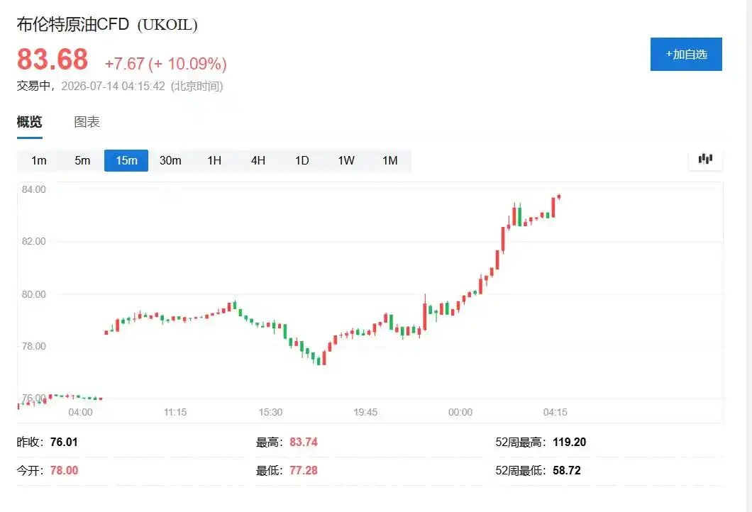Click the change value +7.67 (+10.09%)

165,63
